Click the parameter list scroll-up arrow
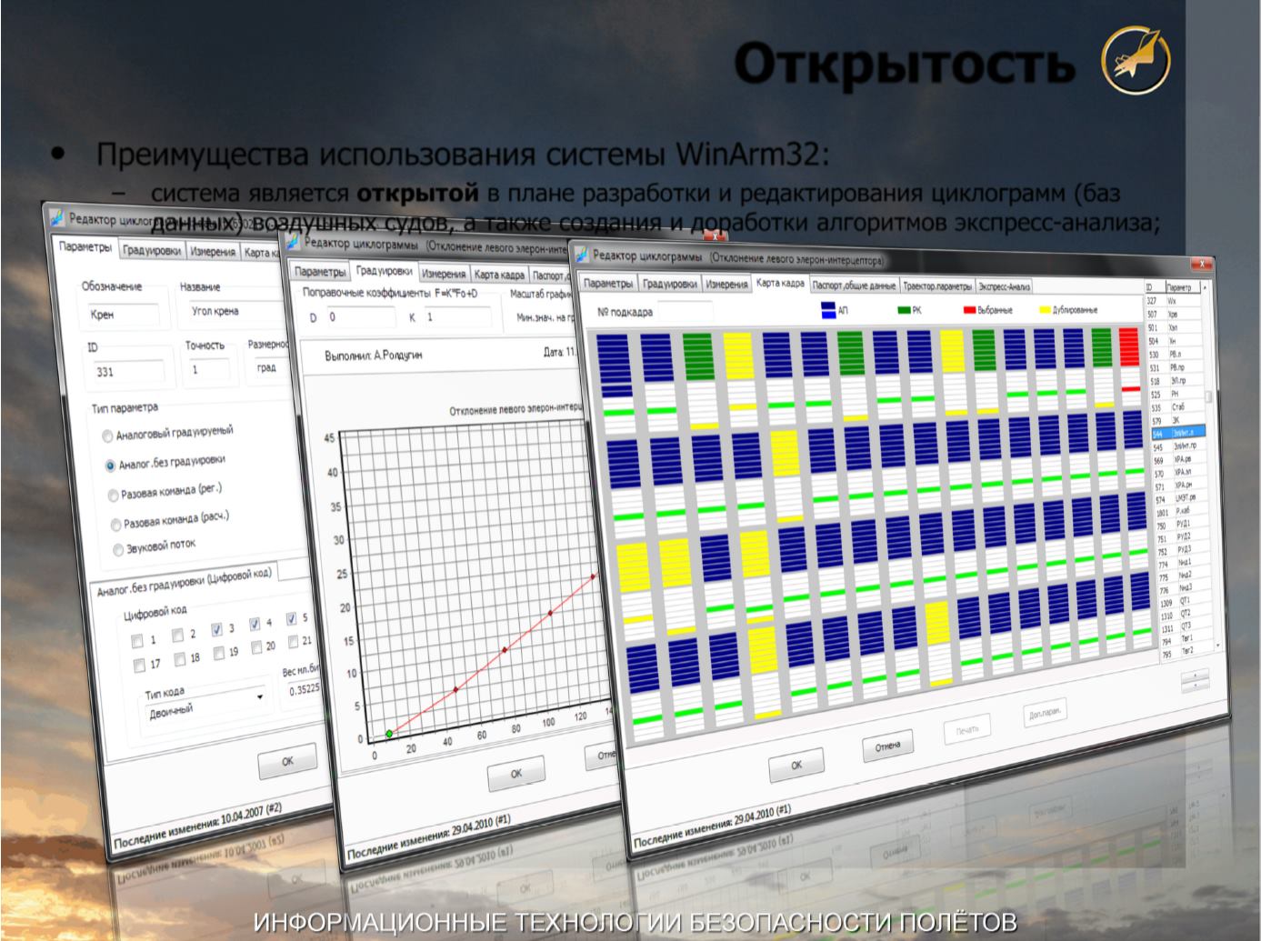 [1206, 287]
